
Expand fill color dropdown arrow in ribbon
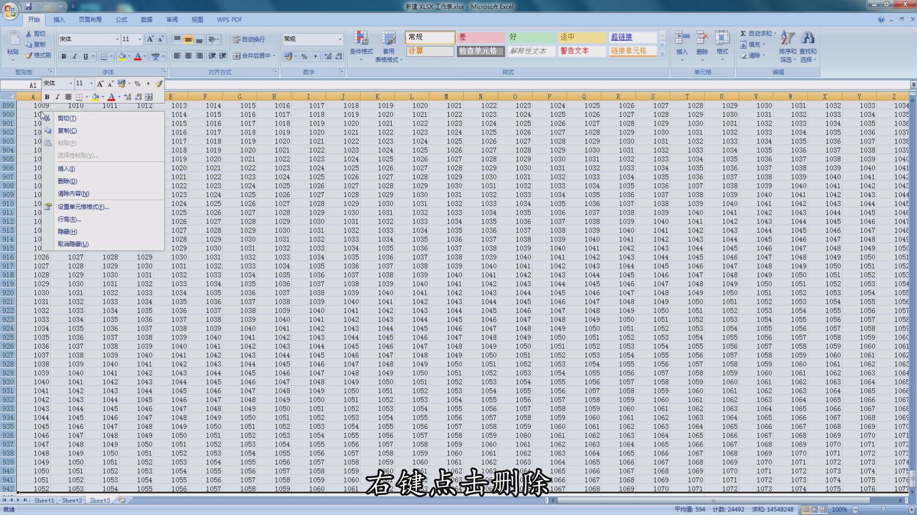129,56
